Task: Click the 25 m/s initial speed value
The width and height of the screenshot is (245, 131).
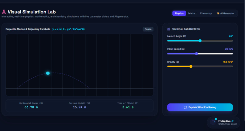Action: 229,49
